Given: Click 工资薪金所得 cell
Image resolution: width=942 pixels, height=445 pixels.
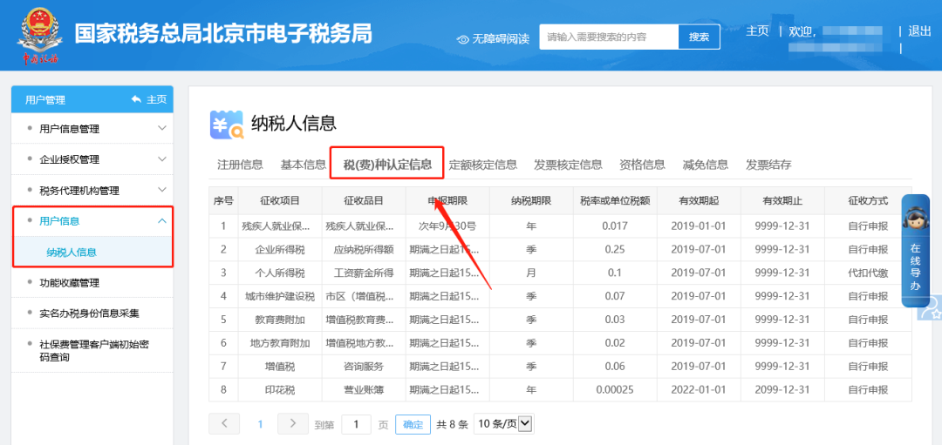Looking at the screenshot, I should coord(364,273).
